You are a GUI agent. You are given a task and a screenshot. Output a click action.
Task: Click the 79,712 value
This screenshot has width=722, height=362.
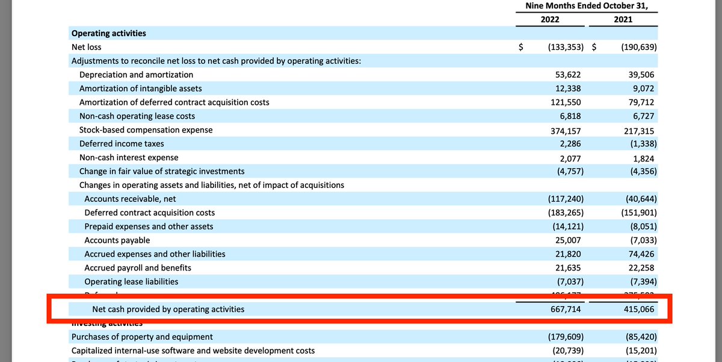pyautogui.click(x=641, y=102)
